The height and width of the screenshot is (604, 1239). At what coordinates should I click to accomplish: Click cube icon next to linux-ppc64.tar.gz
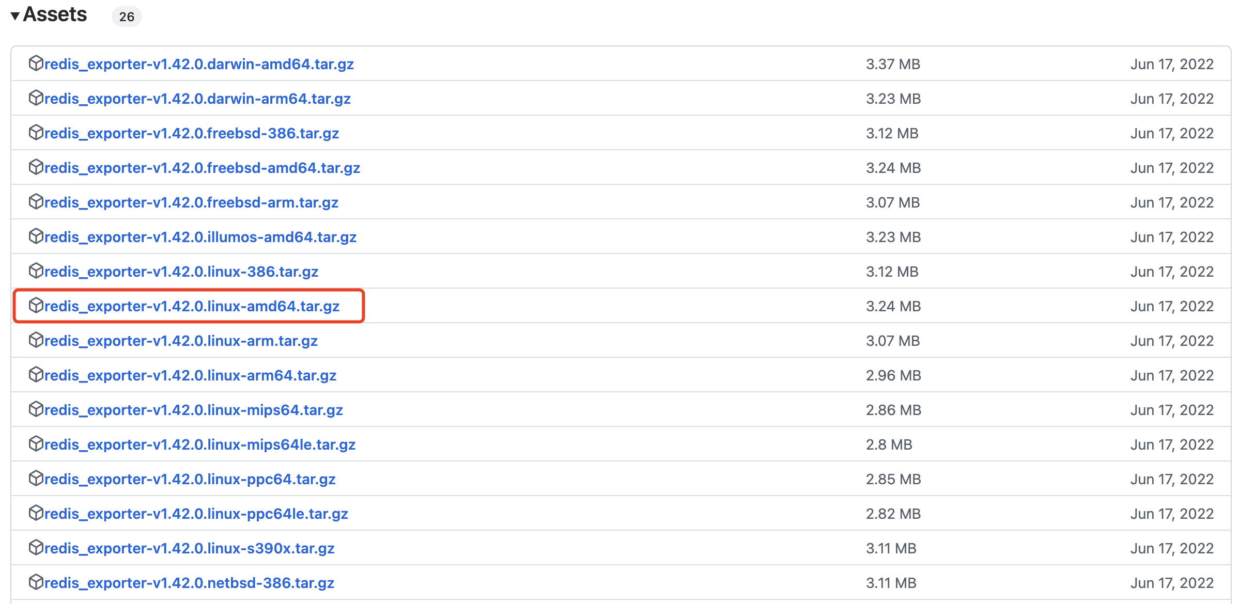(36, 478)
